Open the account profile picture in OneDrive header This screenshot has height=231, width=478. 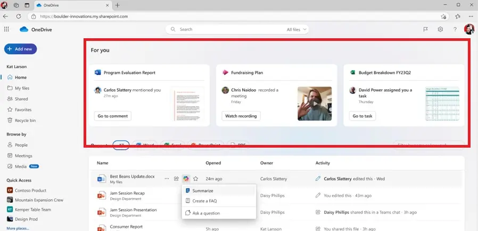[x=469, y=29]
